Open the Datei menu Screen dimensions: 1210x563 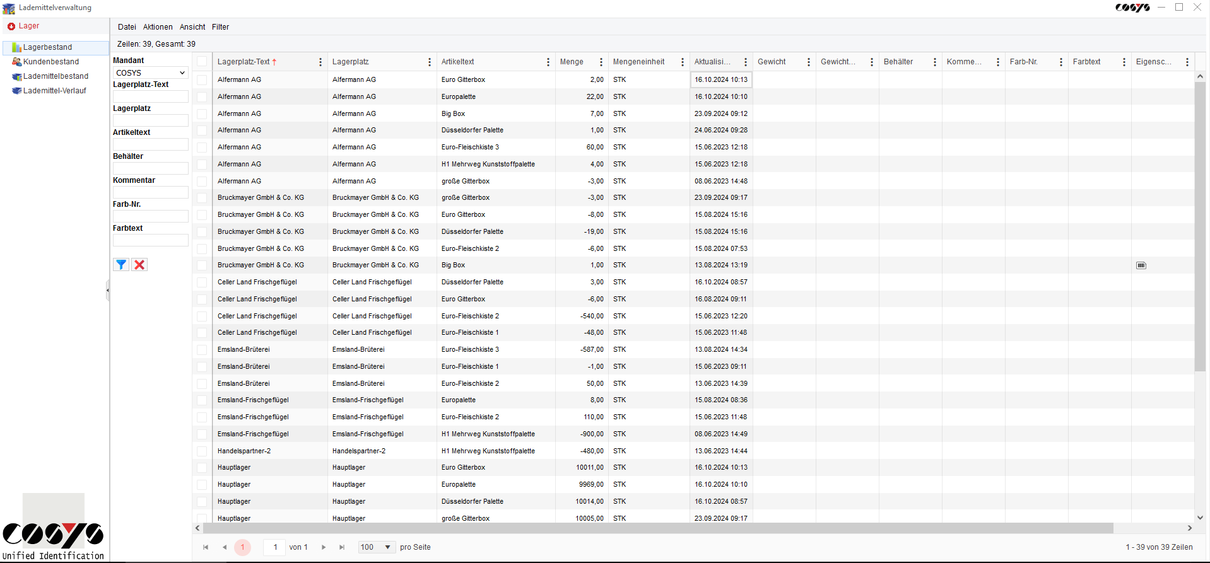pyautogui.click(x=127, y=27)
